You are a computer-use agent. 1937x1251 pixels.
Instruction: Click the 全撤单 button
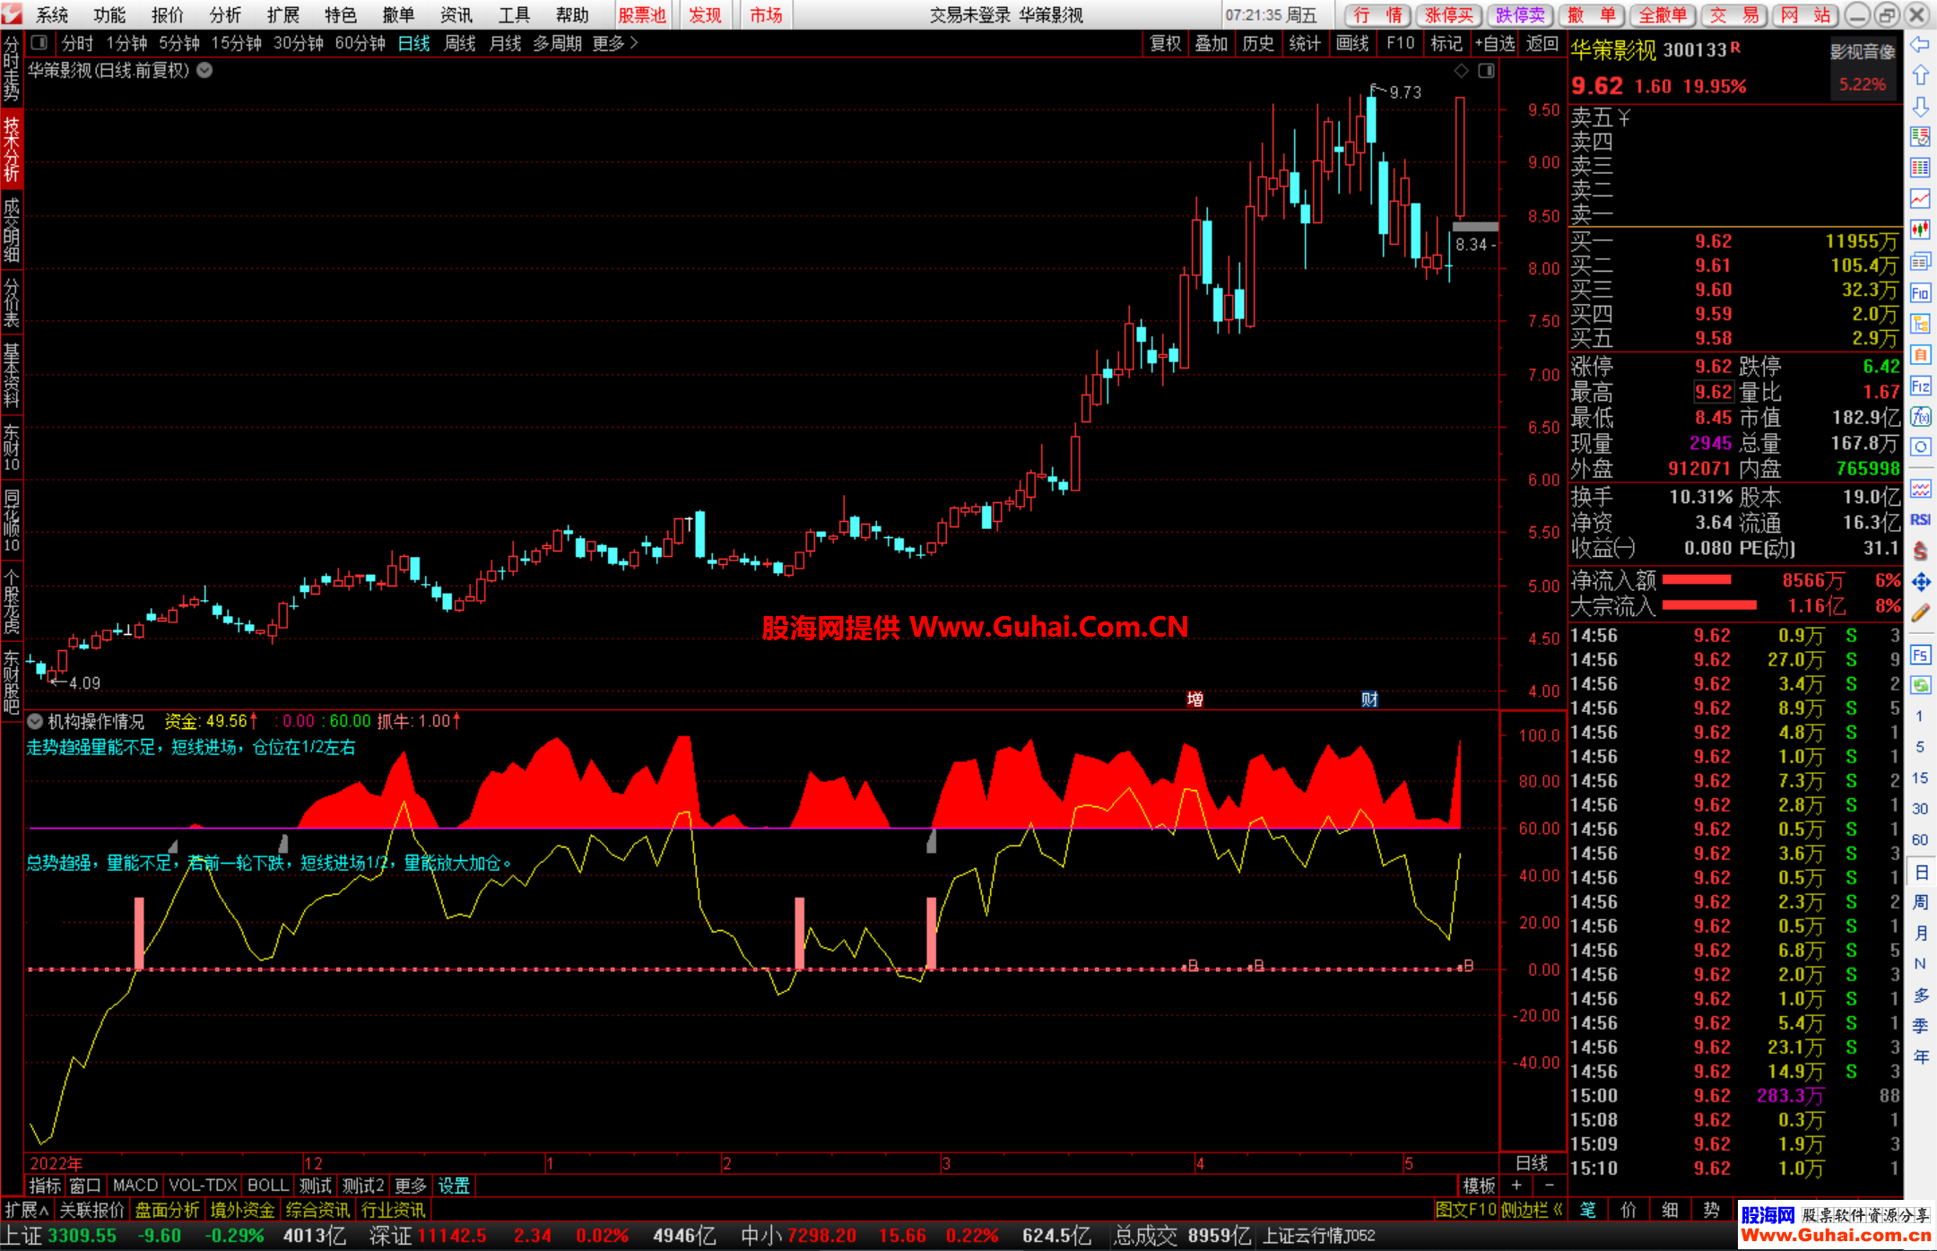(1662, 14)
